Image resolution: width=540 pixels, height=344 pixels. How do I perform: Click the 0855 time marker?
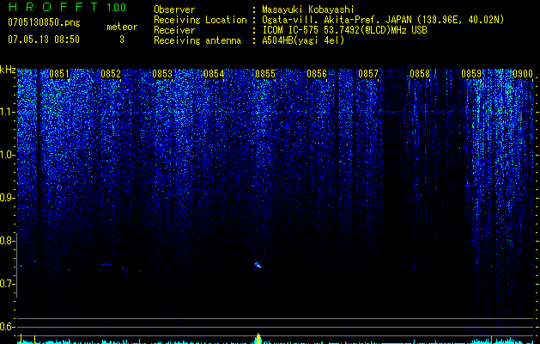click(x=265, y=74)
